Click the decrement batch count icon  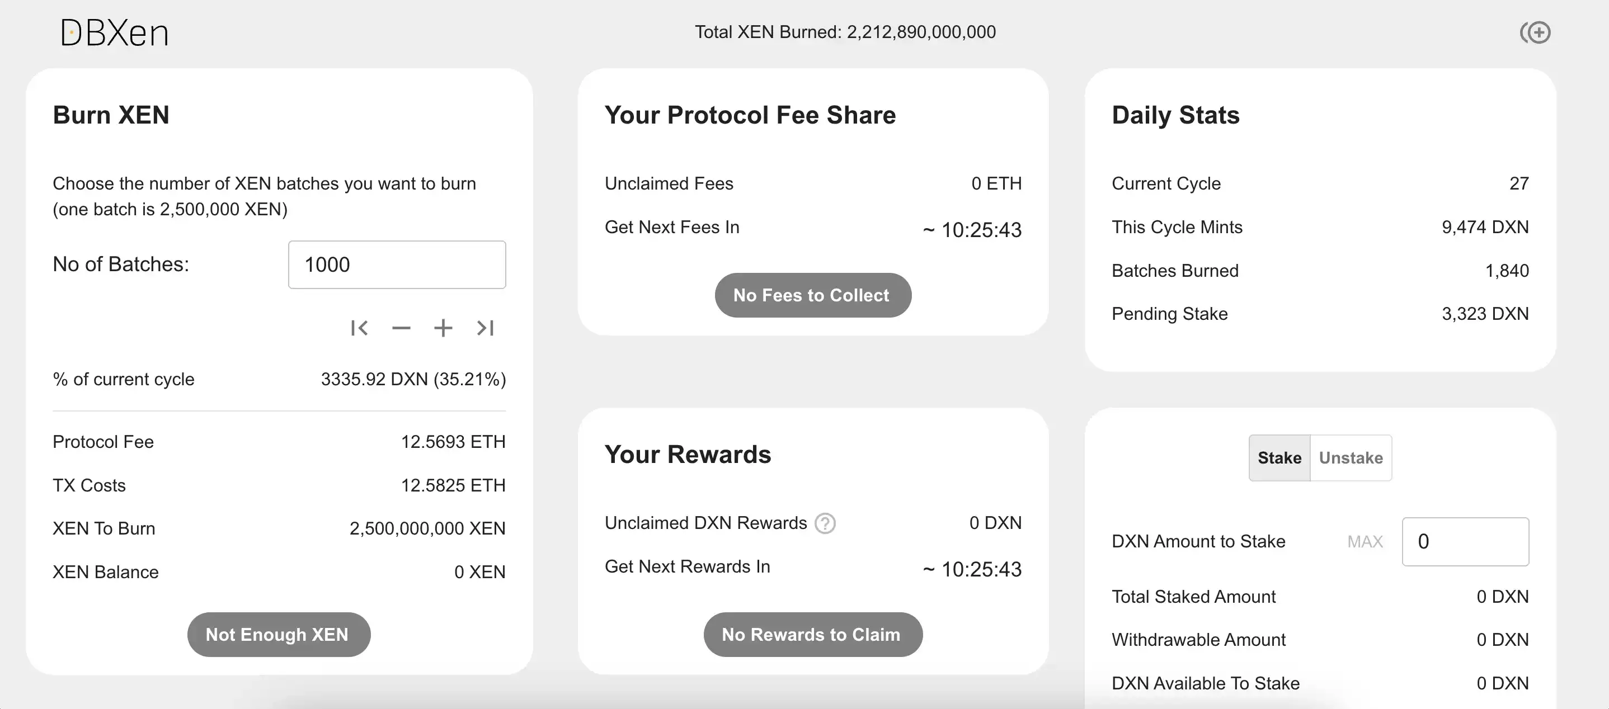401,328
